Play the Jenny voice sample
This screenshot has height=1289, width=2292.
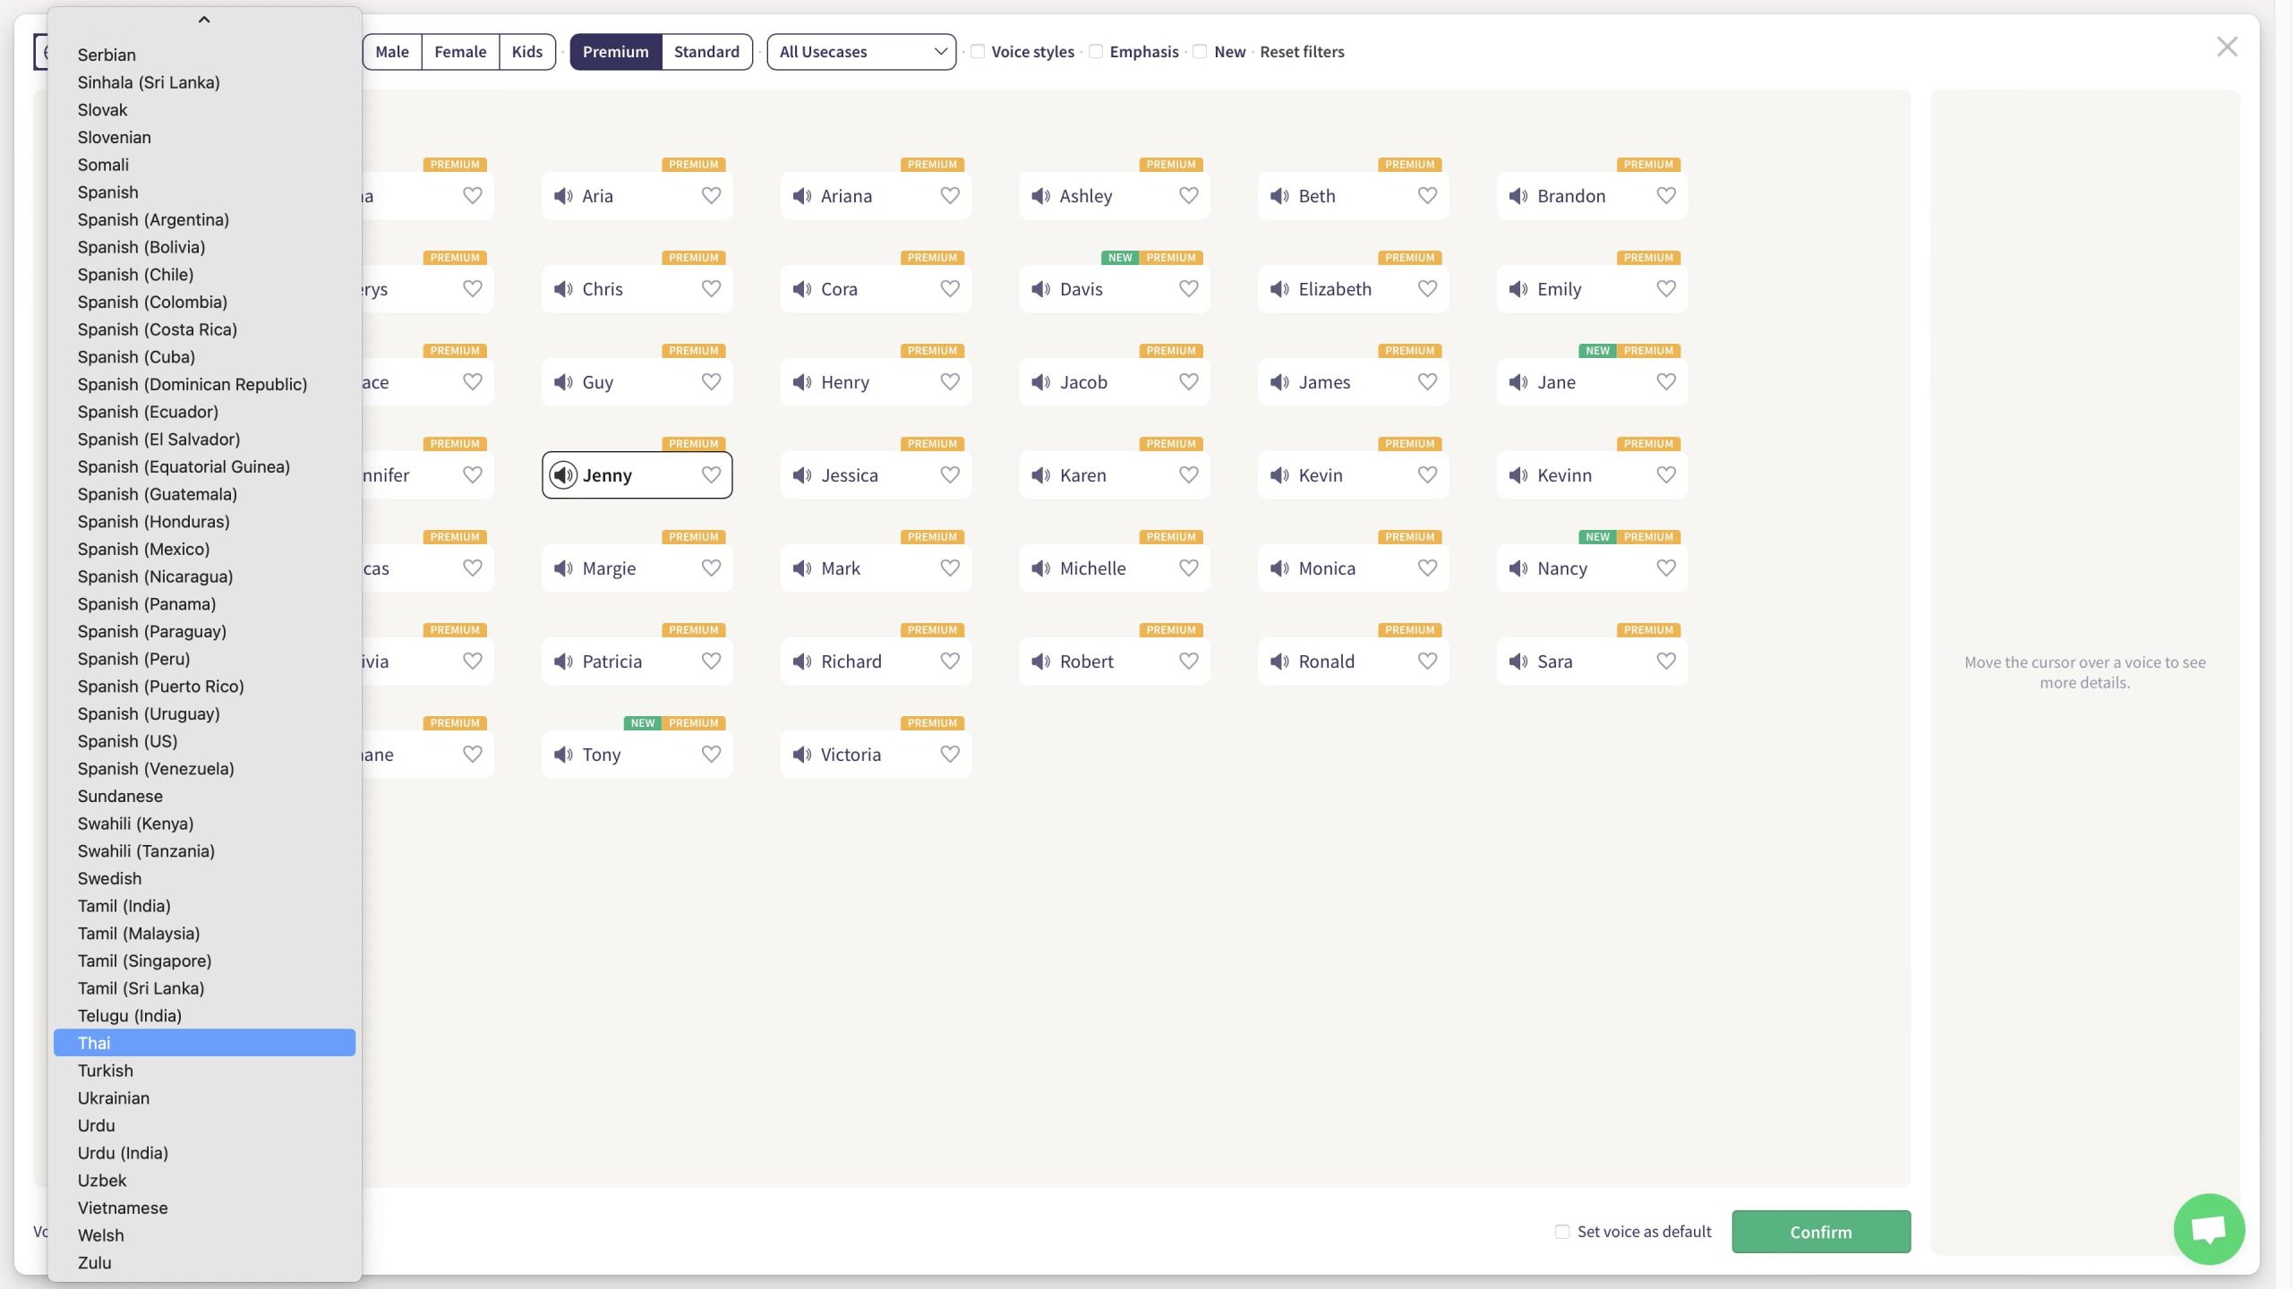(563, 475)
